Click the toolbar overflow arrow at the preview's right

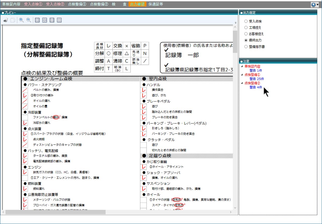pos(235,23)
